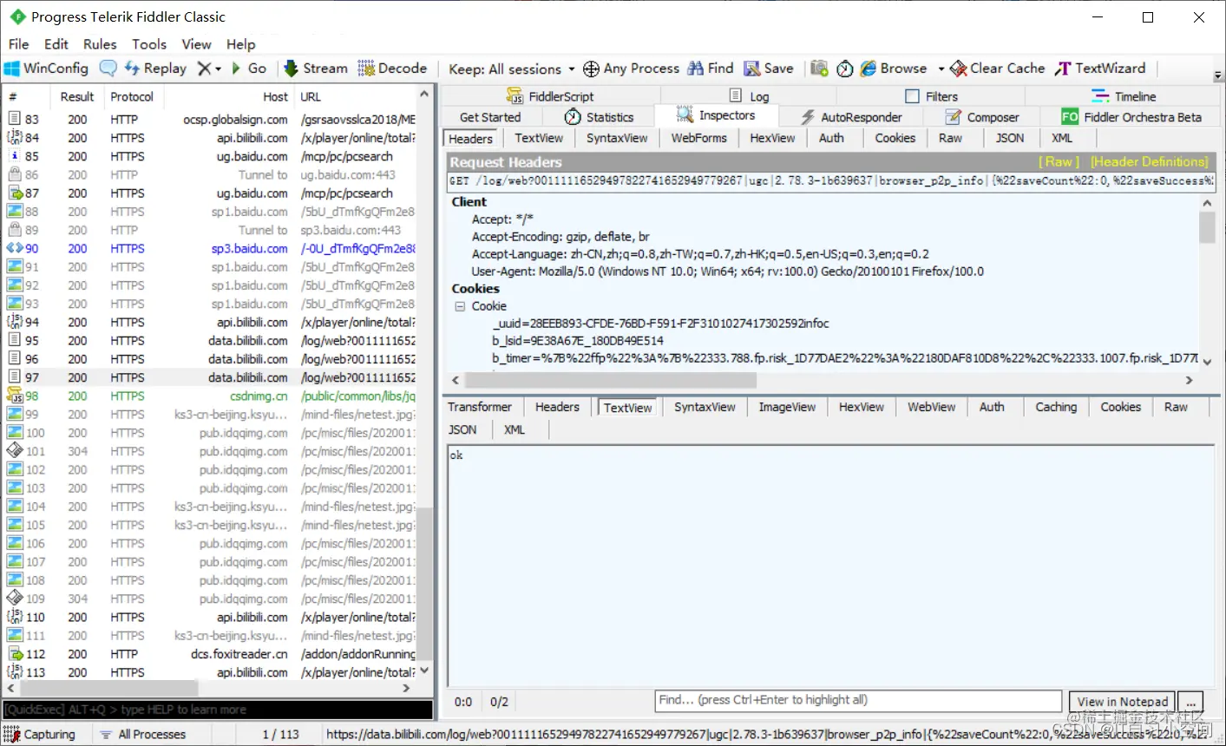Toggle Capturing in status bar
The width and height of the screenshot is (1226, 746).
click(40, 735)
